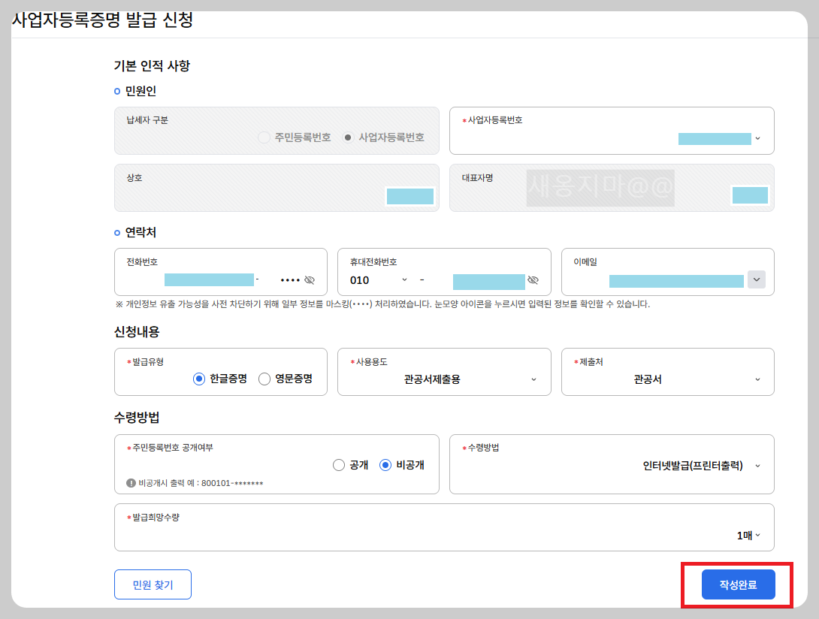The width and height of the screenshot is (819, 619).
Task: Select 주민등록번호 radio under 납세자 구분
Action: (264, 137)
